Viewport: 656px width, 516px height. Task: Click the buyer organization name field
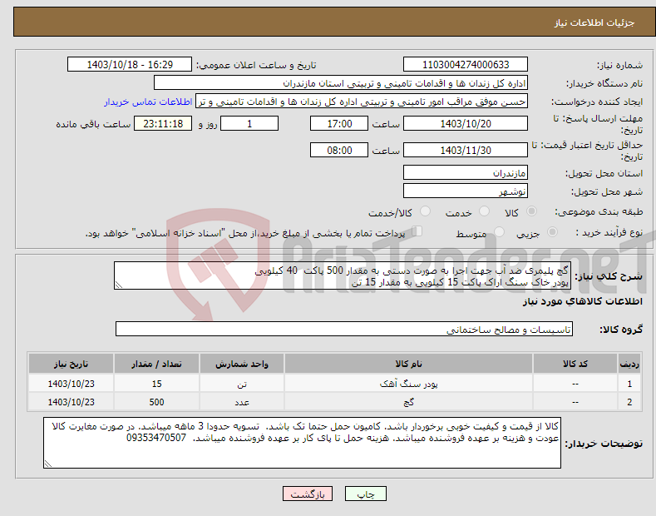[x=341, y=83]
